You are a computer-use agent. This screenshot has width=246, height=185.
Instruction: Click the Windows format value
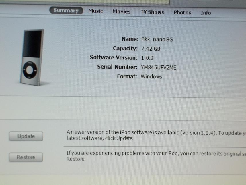coord(151,76)
